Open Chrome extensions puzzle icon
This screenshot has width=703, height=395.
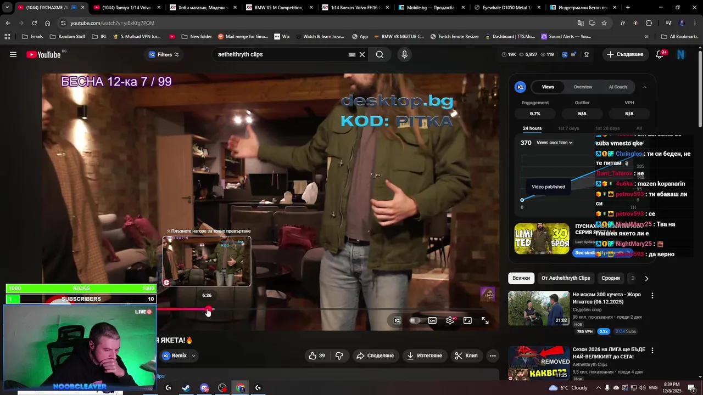tap(649, 23)
